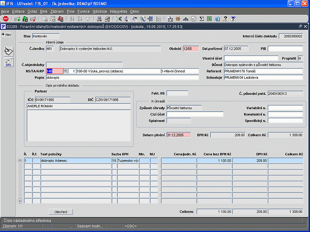The width and height of the screenshot is (310, 232).
Task: Click the down arrow of the items list scrollbar
Action: (x=20, y=201)
